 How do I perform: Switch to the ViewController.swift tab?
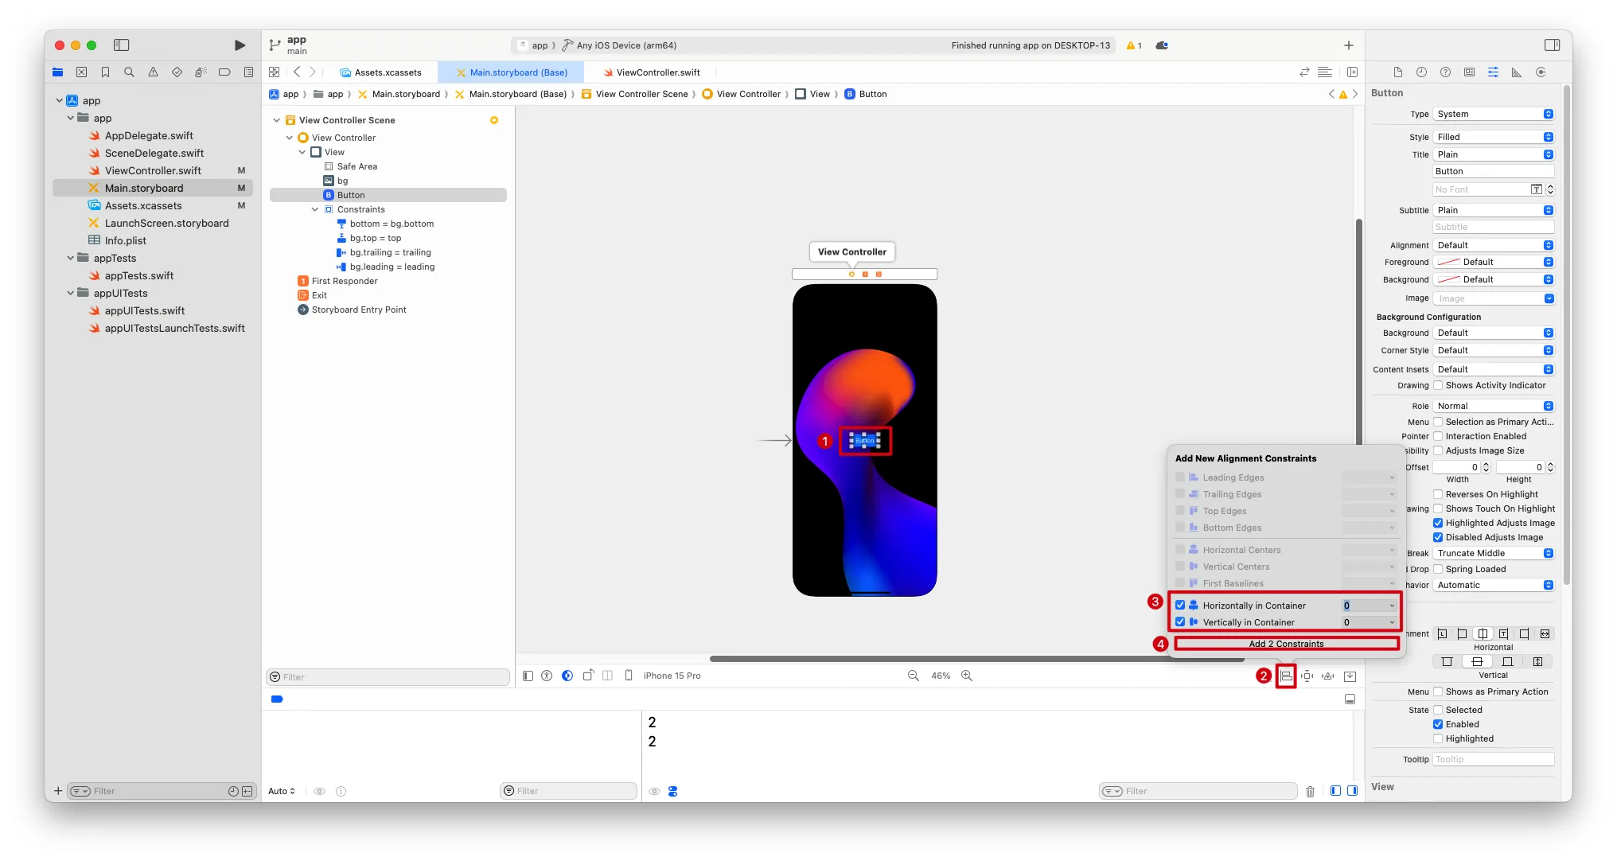pos(657,72)
